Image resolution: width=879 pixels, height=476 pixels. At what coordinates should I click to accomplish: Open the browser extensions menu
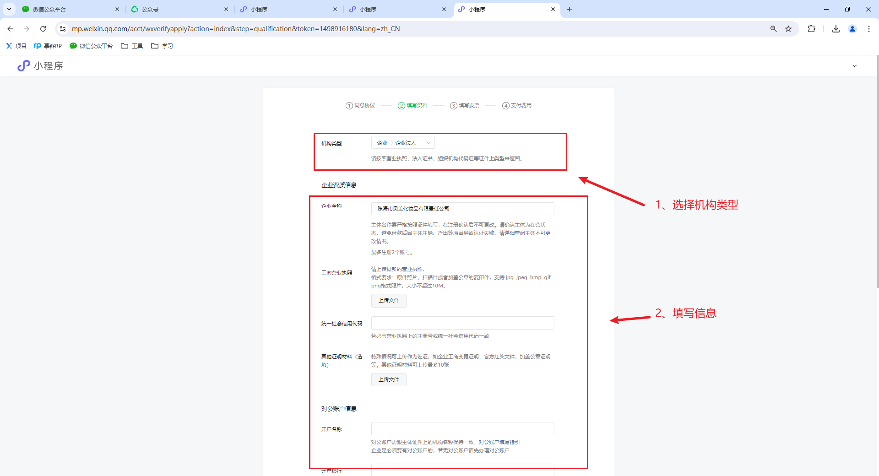pos(811,29)
